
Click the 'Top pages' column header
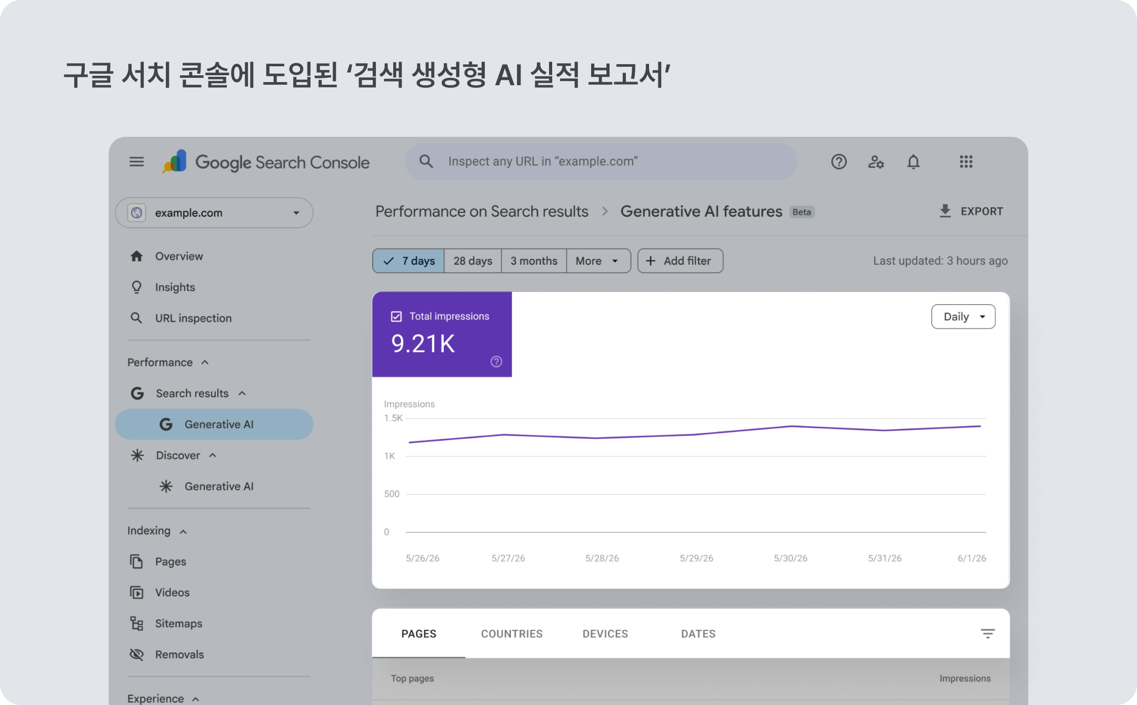412,678
